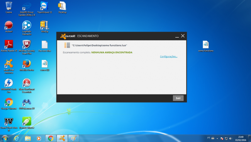The width and height of the screenshot is (251, 142).
Task: Select the Remote Mouse shortcut
Action: [27, 123]
